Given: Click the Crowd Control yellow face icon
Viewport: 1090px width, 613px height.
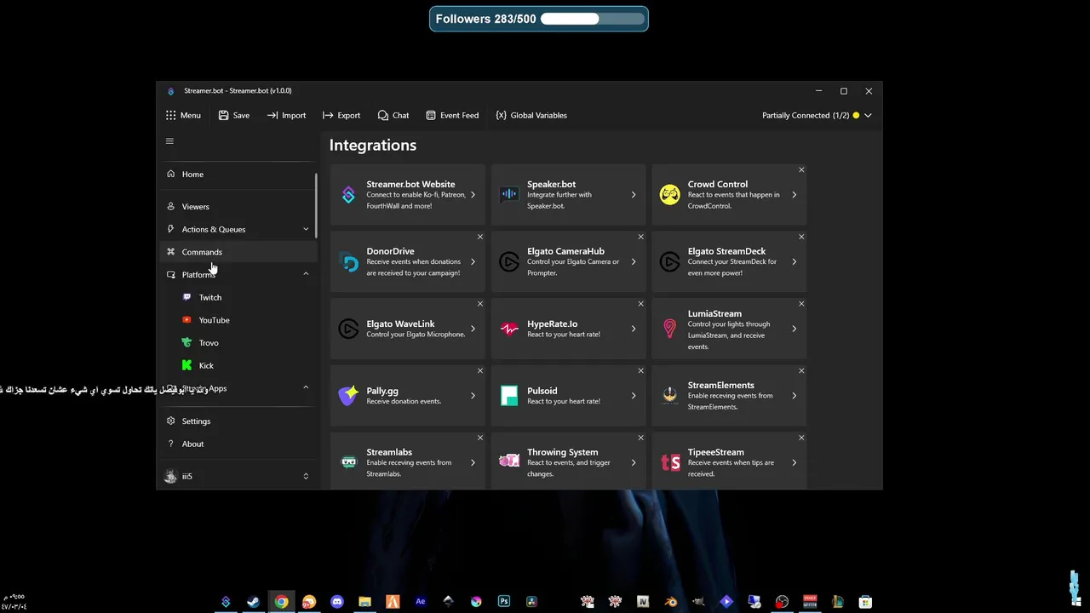Looking at the screenshot, I should (x=670, y=195).
